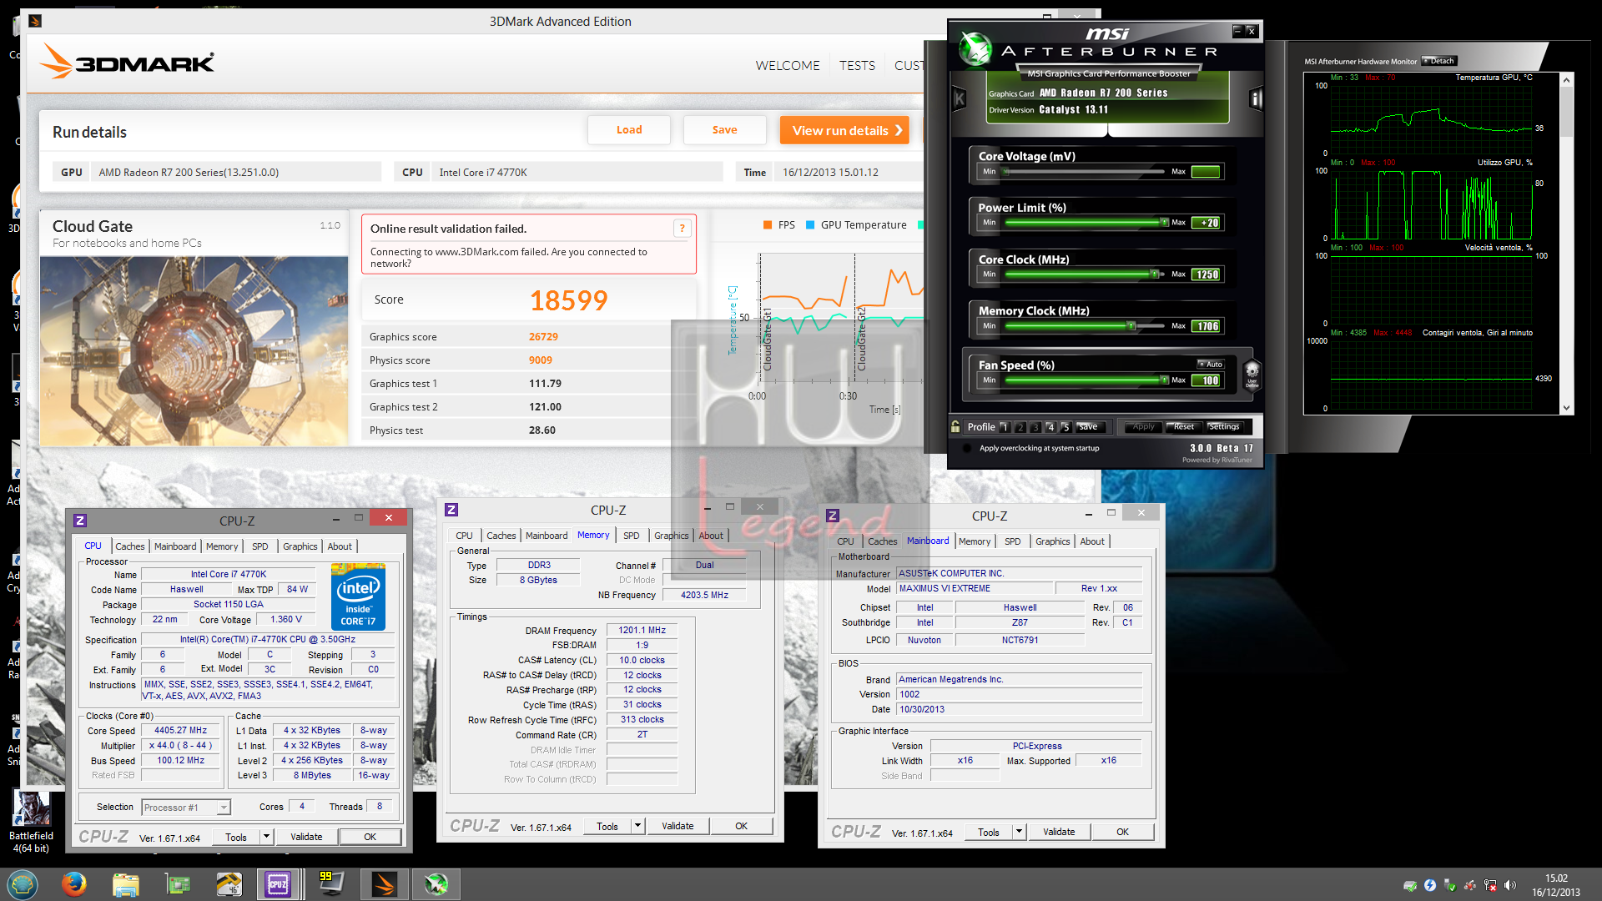This screenshot has width=1602, height=901.
Task: Click the 3DMark validation help question icon
Action: click(682, 229)
